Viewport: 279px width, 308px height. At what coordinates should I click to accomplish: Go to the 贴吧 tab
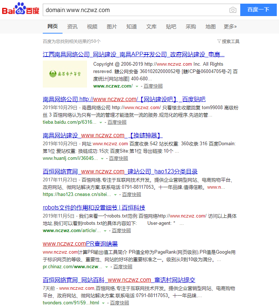pos(171,27)
